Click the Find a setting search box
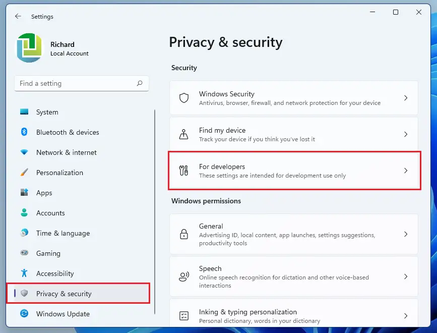437x333 pixels. coord(76,83)
